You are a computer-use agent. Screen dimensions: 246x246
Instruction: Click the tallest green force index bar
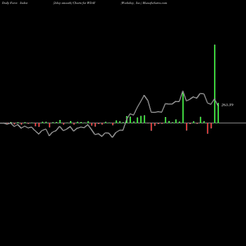click(x=215, y=84)
